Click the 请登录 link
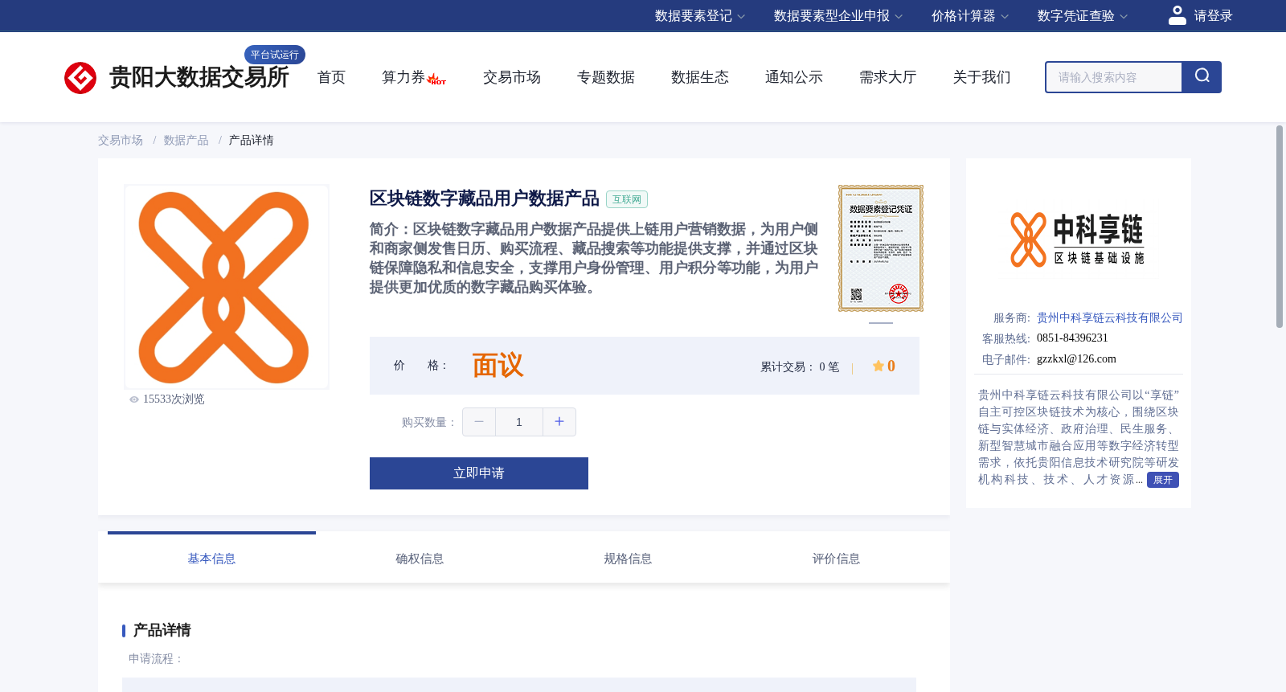Screen dimensions: 1286x692 tap(1213, 16)
